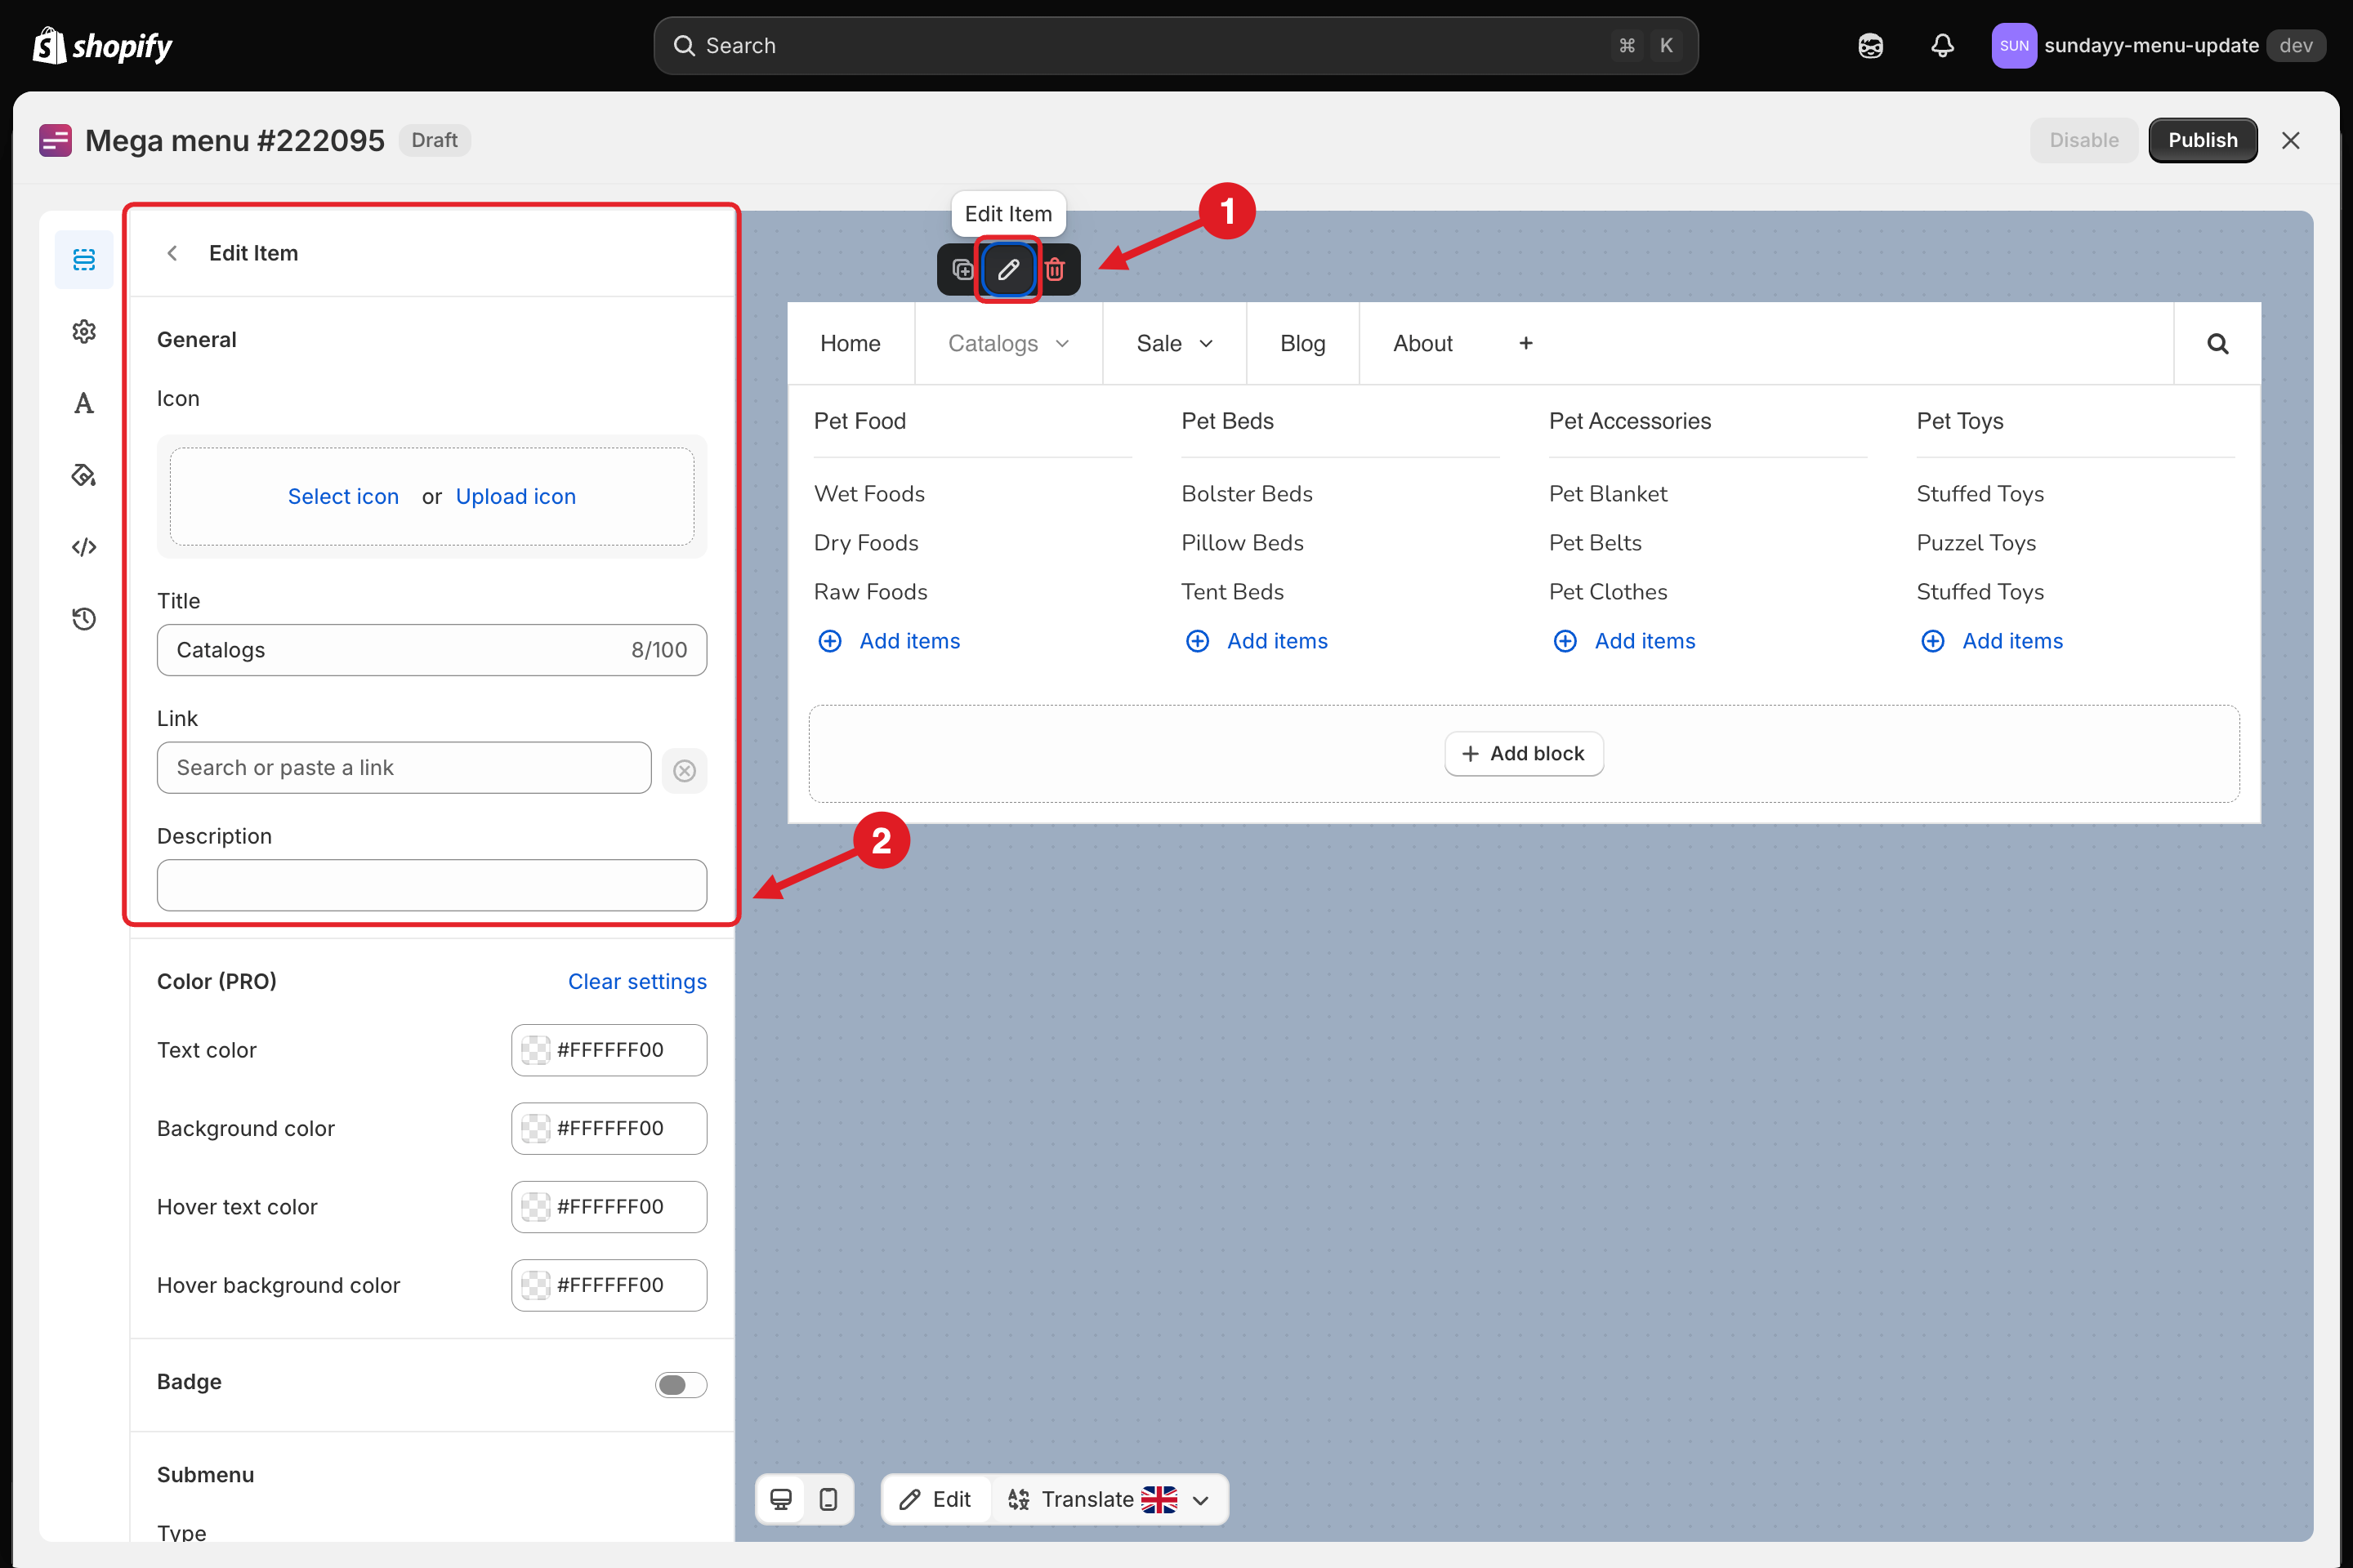Image resolution: width=2353 pixels, height=1568 pixels.
Task: Open the Text color swatch
Action: [x=536, y=1050]
